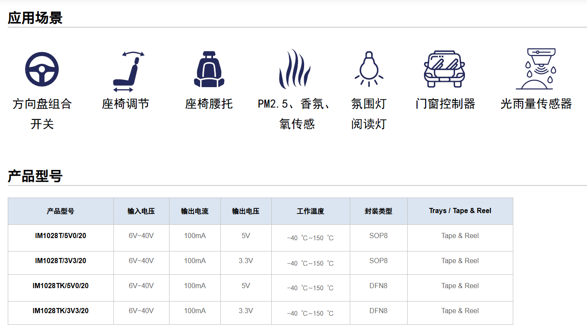Click the 产品型号 section heading
The image size is (587, 333).
[x=35, y=176]
